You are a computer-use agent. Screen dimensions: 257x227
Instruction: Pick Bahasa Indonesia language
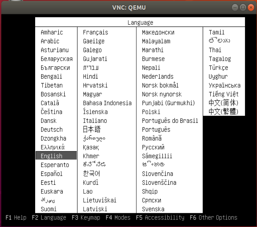click(x=107, y=103)
